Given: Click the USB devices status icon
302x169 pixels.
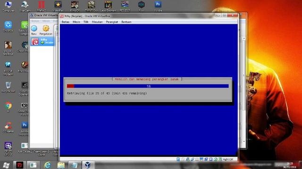Looking at the screenshot, I should [192, 159].
